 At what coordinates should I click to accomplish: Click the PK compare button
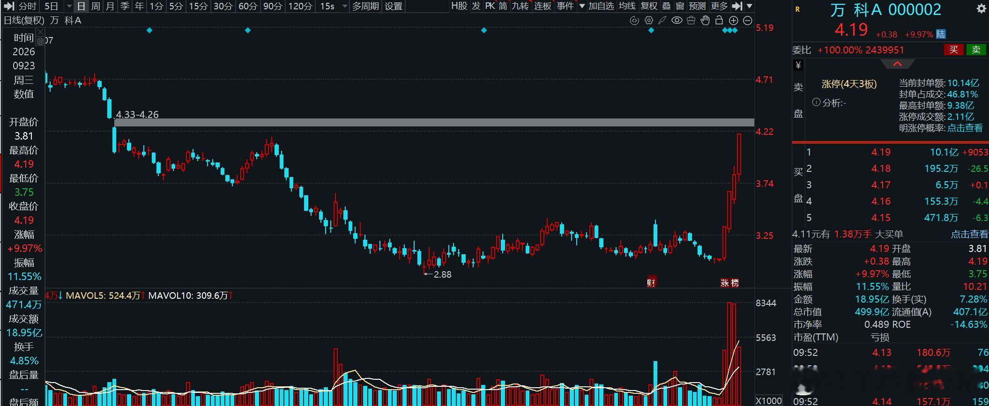point(490,6)
